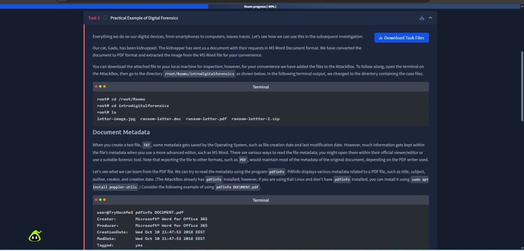Click the 'Practical Example of Digital Forensics' title
The image size is (524, 251).
point(144,18)
